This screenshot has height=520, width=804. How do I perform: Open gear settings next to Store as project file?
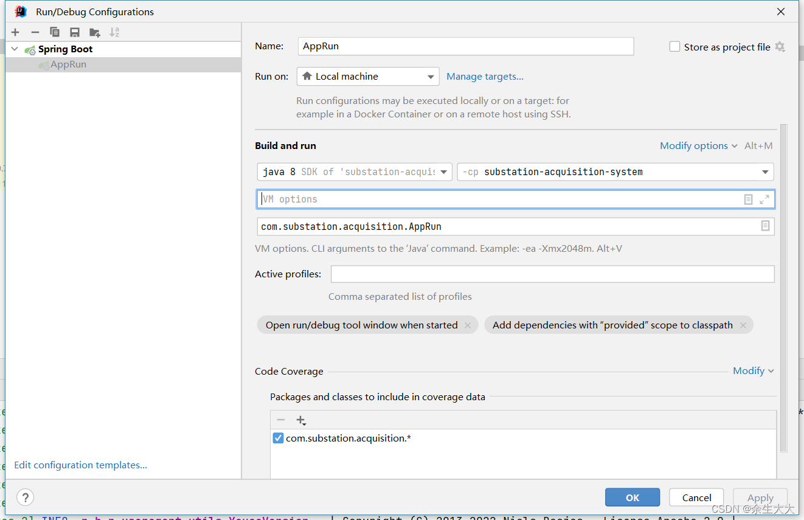[780, 47]
